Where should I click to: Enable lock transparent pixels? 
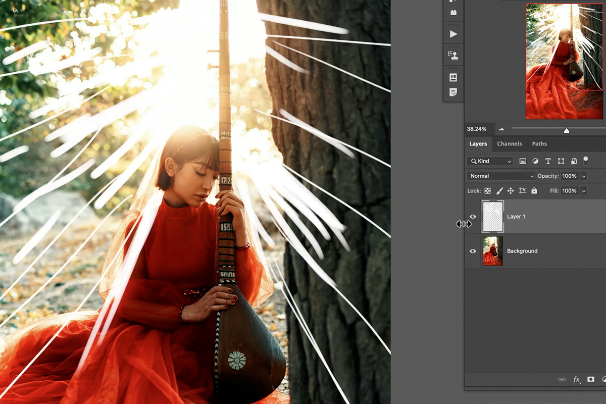tap(487, 191)
